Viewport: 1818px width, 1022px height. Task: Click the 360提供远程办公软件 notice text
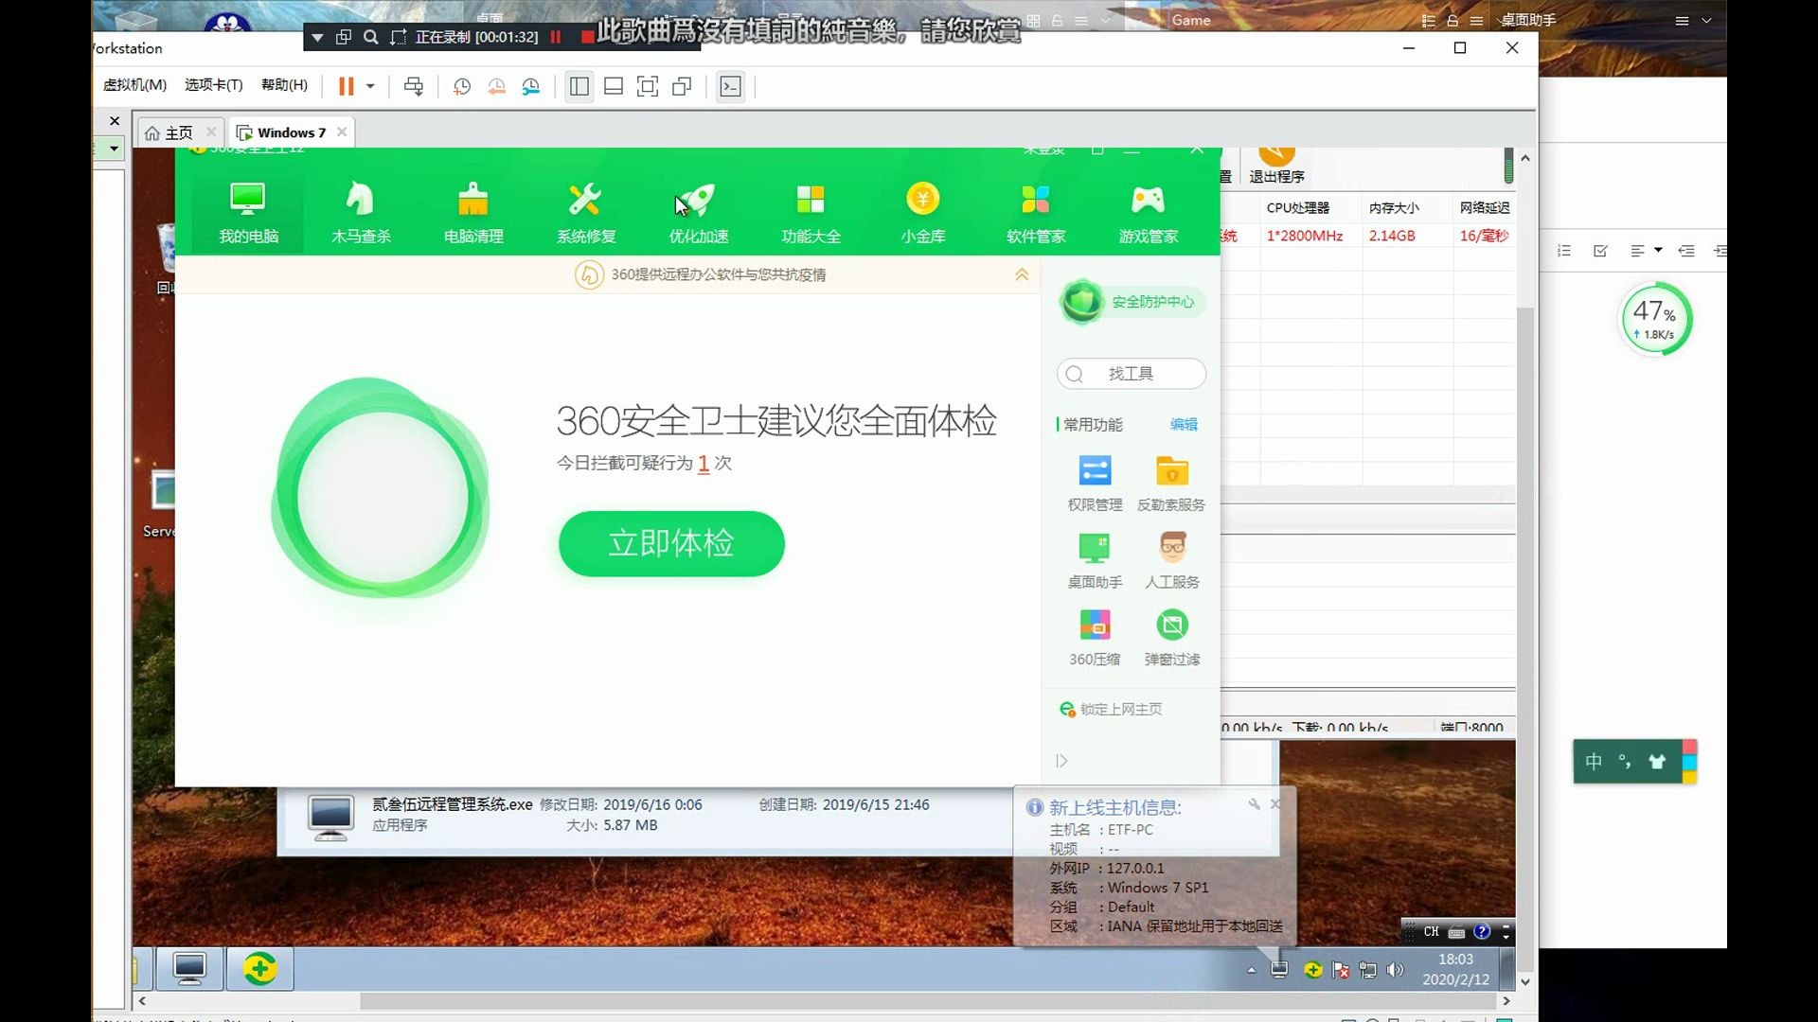pyautogui.click(x=719, y=274)
